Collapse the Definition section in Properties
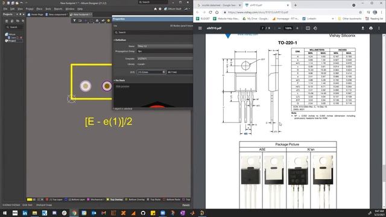Viewport: 386px width, 217px height. click(x=114, y=40)
